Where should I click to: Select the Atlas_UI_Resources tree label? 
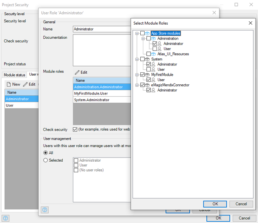pos(173,54)
